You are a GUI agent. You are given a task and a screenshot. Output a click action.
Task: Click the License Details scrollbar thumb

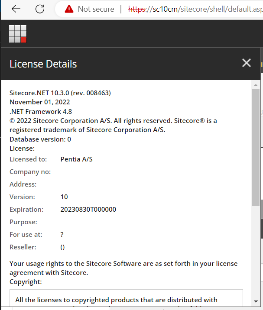[256, 148]
